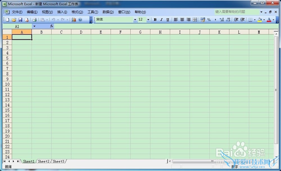This screenshot has width=281, height=171.
Task: Toggle Align Right
Action: coord(188,20)
